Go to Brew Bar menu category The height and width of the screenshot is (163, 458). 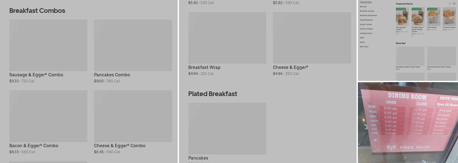click(363, 7)
